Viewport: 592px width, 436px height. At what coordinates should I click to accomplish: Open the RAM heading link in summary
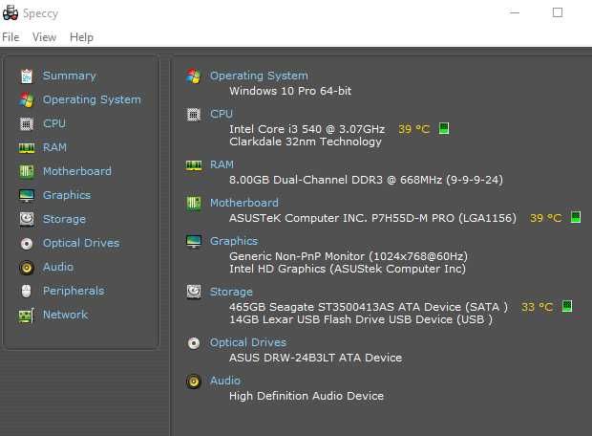[222, 164]
